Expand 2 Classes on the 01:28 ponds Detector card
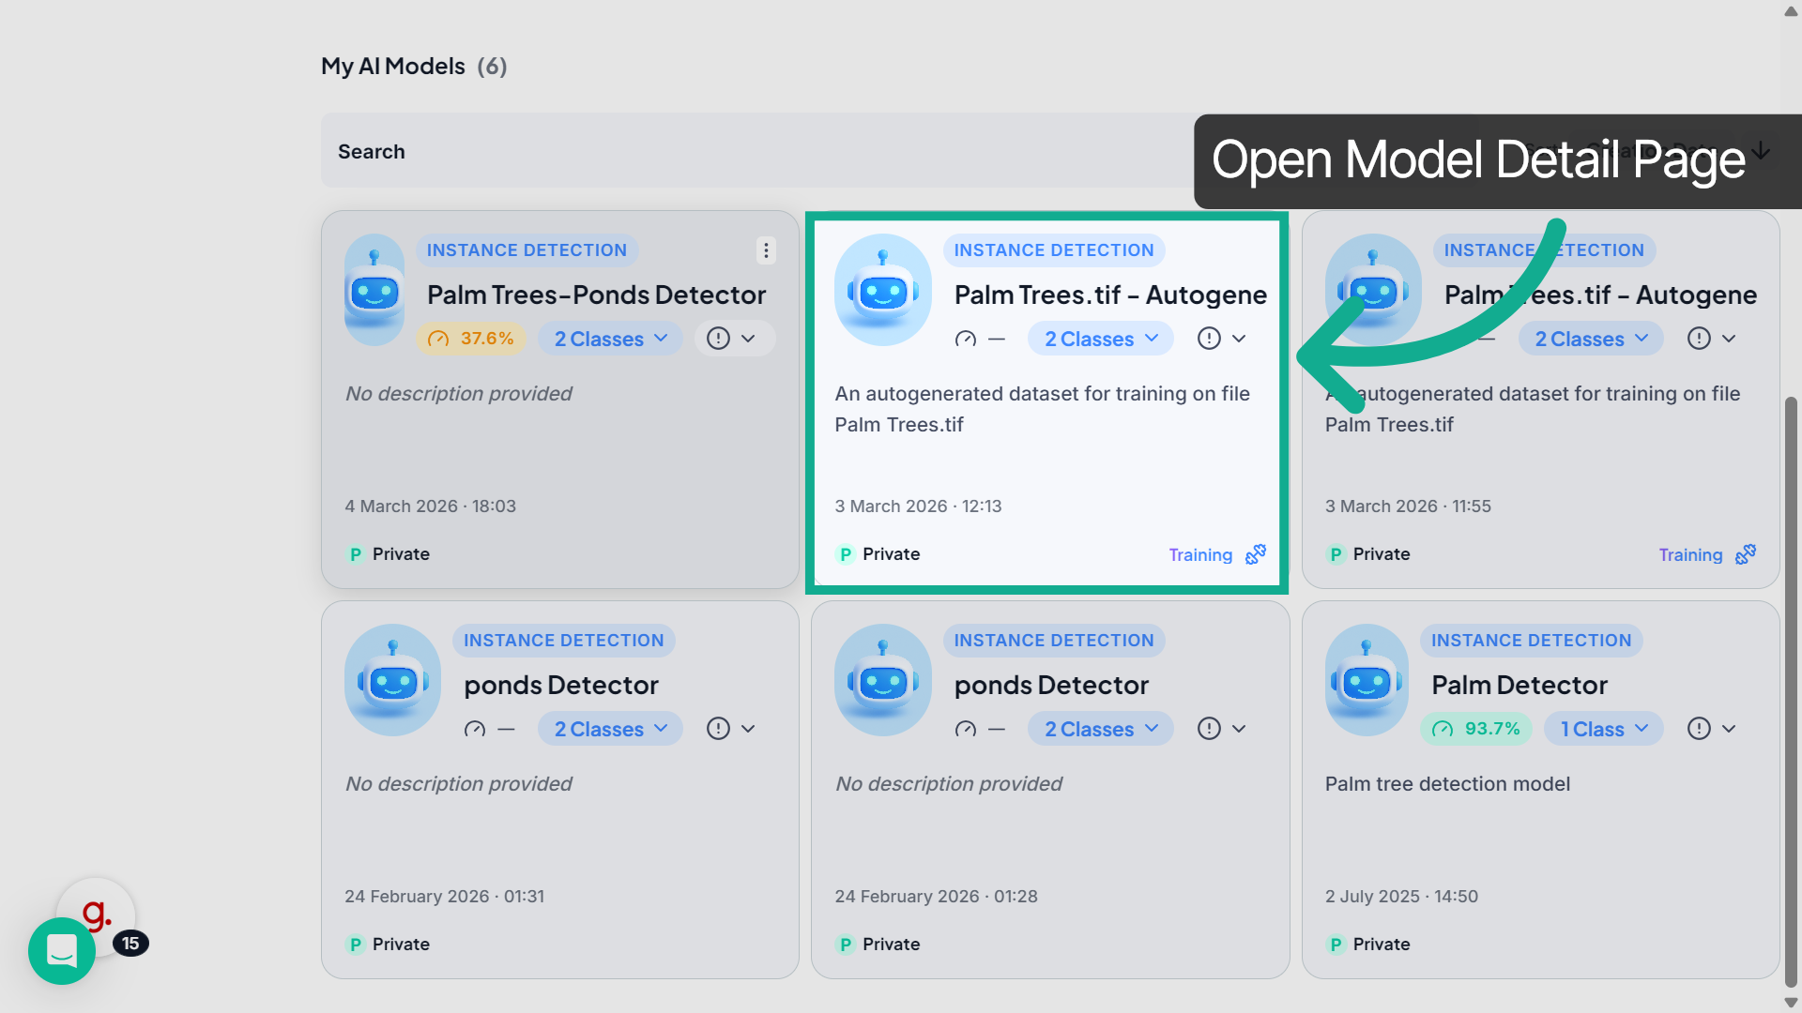Screen dimensions: 1802x1013 click(x=1101, y=729)
